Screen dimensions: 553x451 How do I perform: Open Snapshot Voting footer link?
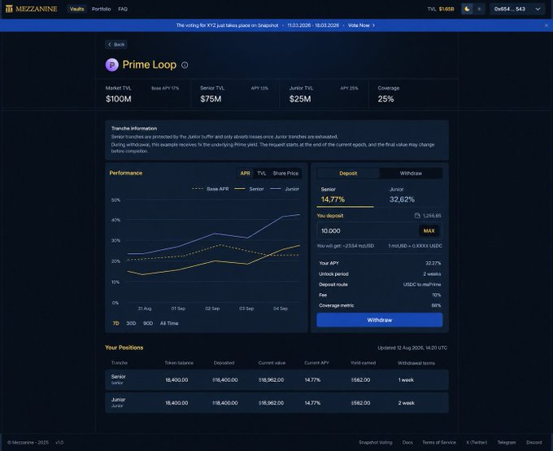coord(375,442)
